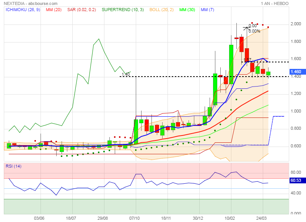Viewport: 306px width, 222px height.
Task: Click the 07/10 date axis label
Action: [x=135, y=218]
